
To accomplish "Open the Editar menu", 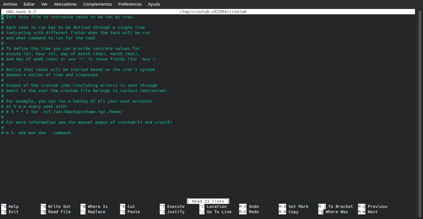I will pyautogui.click(x=29, y=4).
